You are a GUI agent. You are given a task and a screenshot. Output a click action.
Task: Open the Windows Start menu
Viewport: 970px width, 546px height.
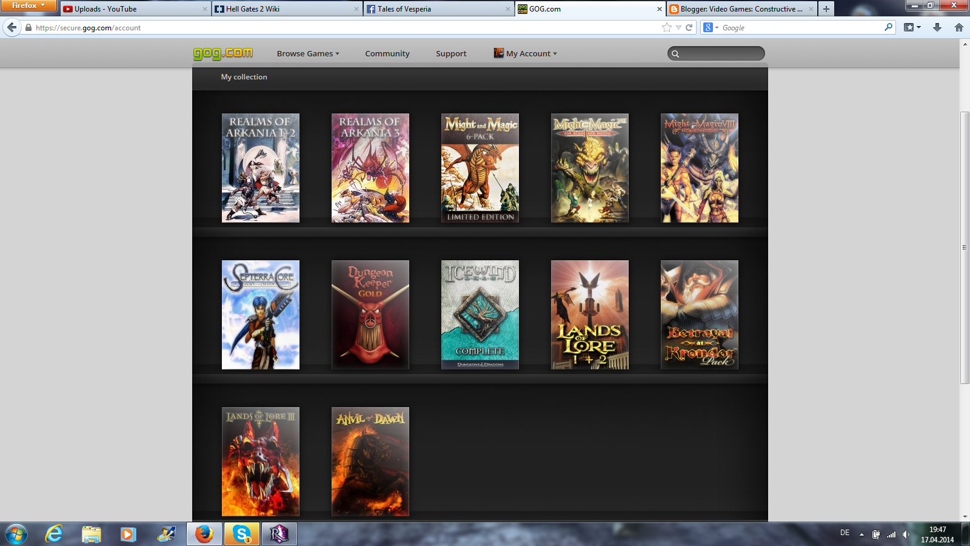click(x=16, y=534)
